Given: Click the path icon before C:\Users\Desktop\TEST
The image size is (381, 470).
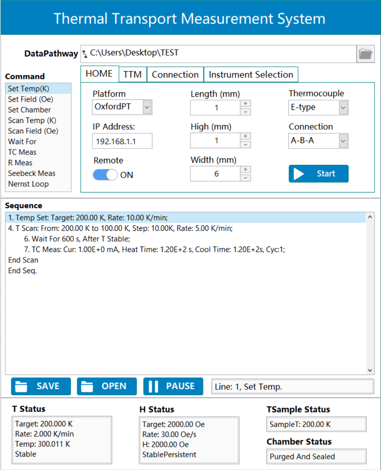Looking at the screenshot, I should click(x=85, y=54).
